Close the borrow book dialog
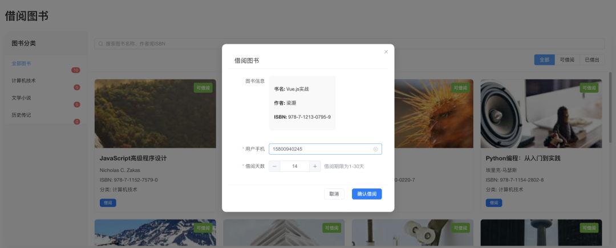 (386, 52)
